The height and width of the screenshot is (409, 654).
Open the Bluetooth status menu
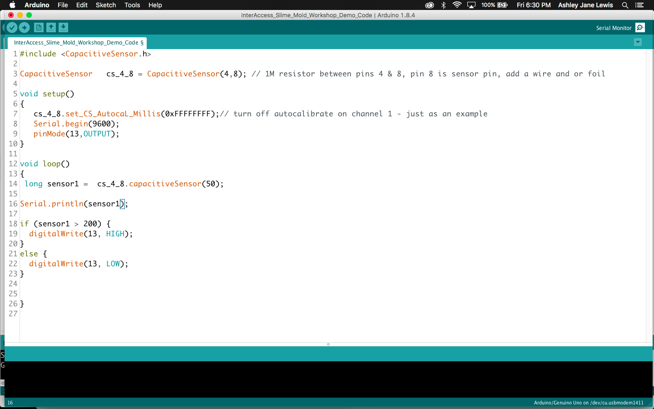[443, 5]
